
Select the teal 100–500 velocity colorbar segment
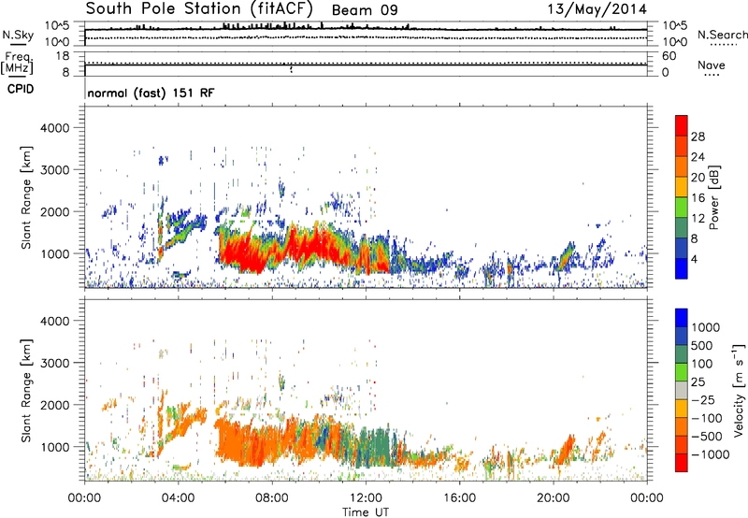[682, 354]
